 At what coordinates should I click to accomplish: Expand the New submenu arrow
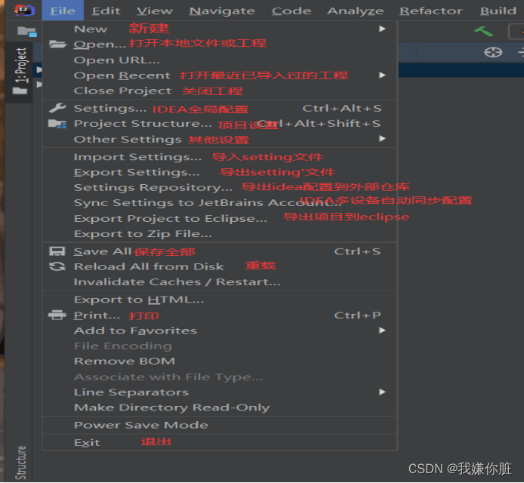click(382, 29)
